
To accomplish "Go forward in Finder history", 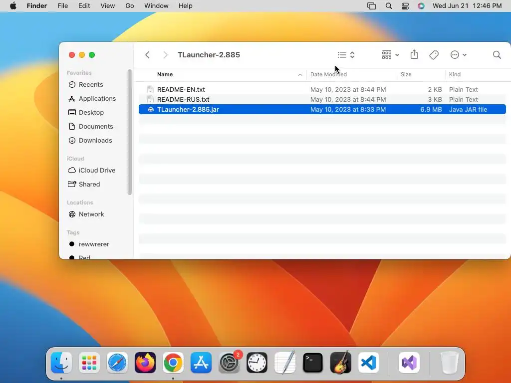I will (x=165, y=55).
